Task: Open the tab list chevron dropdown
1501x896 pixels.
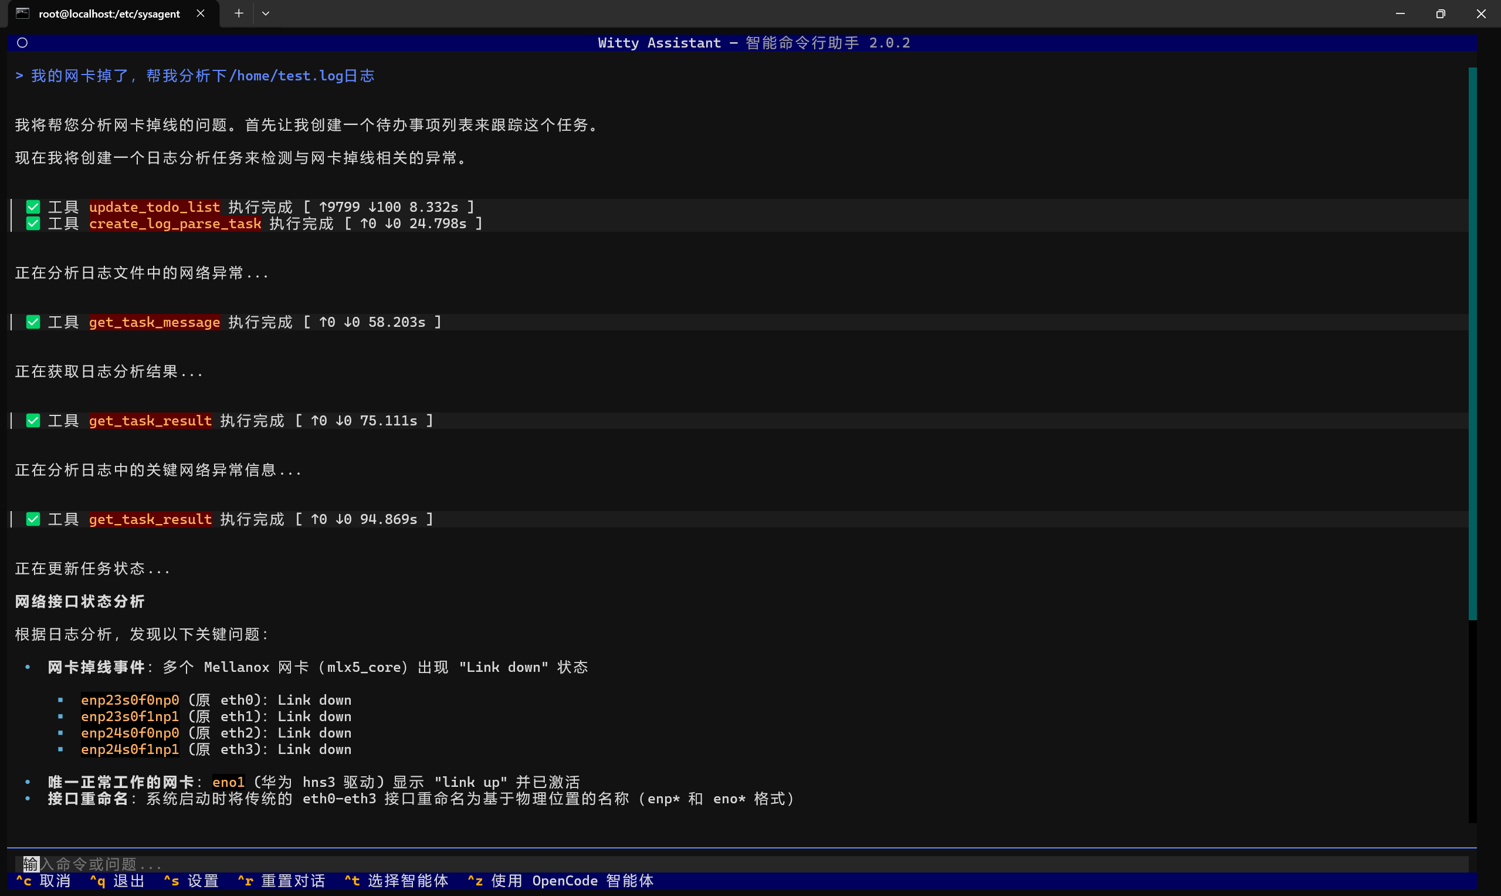Action: click(266, 13)
